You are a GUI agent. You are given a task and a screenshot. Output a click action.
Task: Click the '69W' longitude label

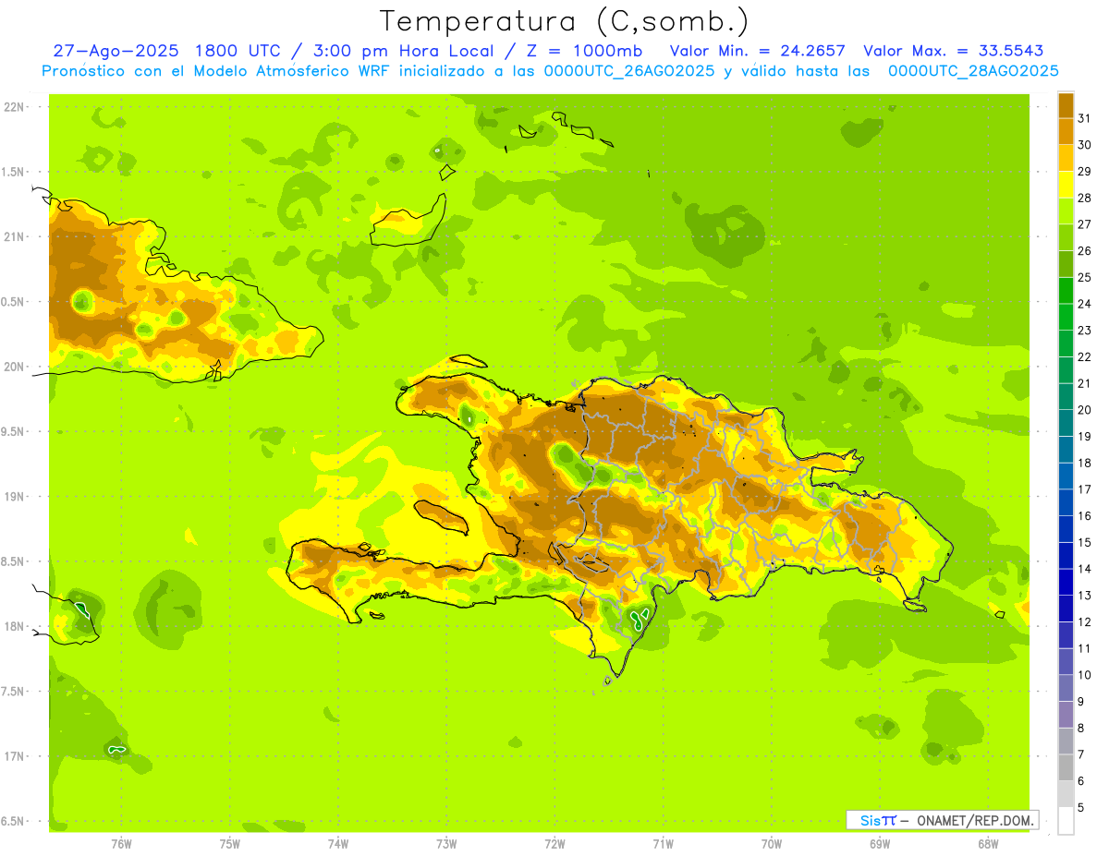click(x=880, y=843)
